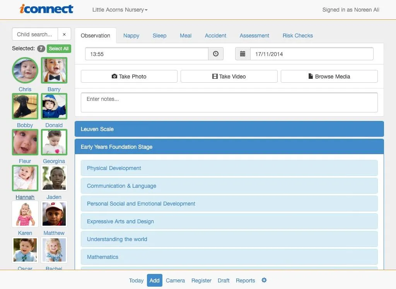Viewport: 396px width, 289px height.
Task: Click the calendar icon next to the date
Action: [x=242, y=53]
